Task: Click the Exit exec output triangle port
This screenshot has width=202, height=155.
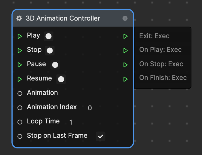Action: point(126,36)
